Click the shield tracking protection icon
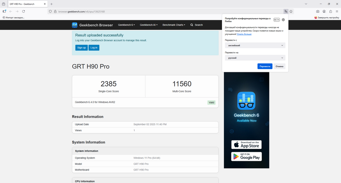 [50, 12]
